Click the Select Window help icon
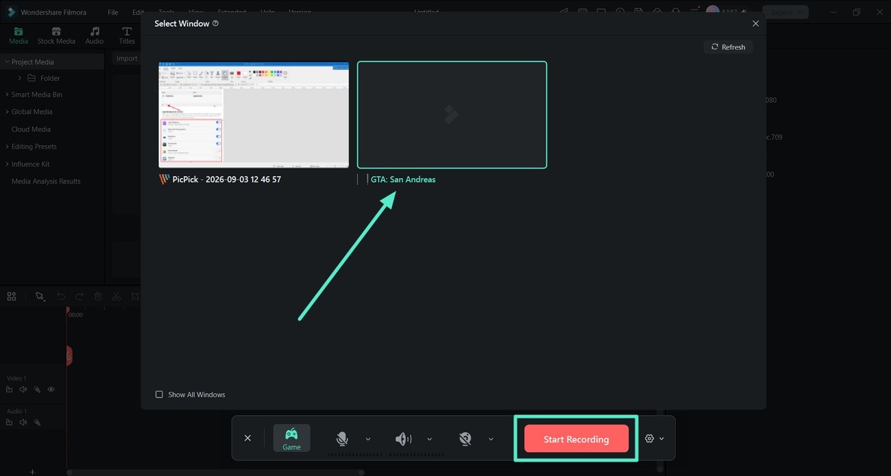Screen dimensions: 891x476 pos(216,23)
